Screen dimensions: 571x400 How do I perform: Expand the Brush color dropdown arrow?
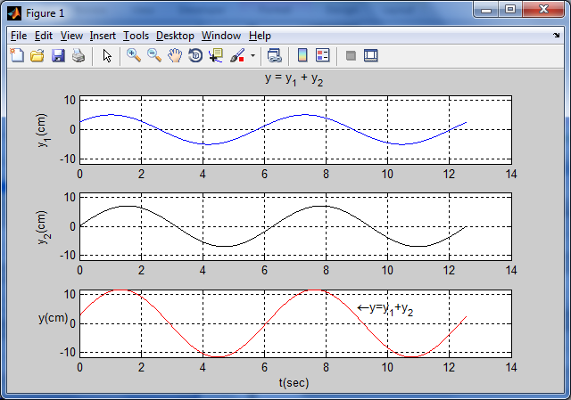point(252,55)
